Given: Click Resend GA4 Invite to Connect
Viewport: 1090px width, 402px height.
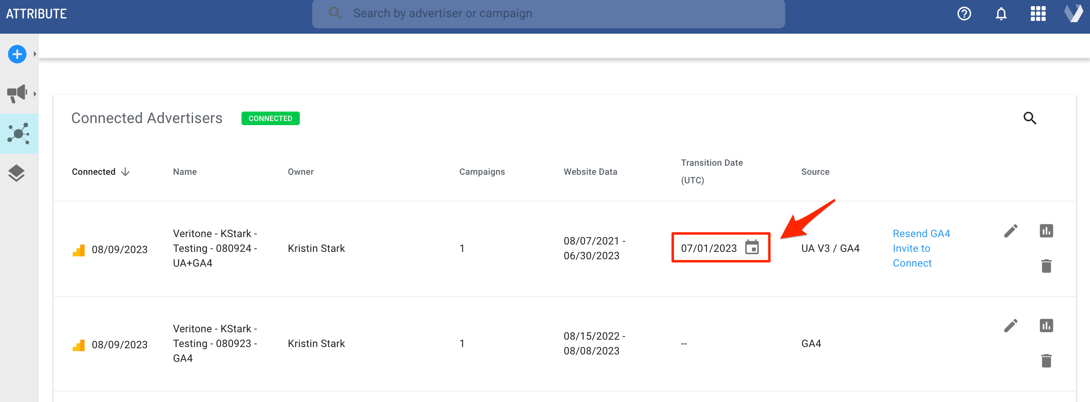Looking at the screenshot, I should coord(921,248).
